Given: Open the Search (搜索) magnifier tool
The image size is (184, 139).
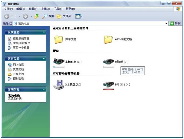Looking at the screenshot, I should 48,16.
